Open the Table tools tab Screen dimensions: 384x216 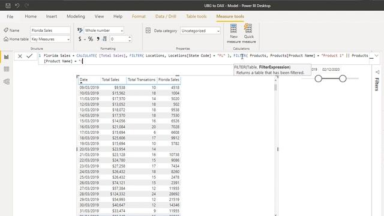[196, 16]
